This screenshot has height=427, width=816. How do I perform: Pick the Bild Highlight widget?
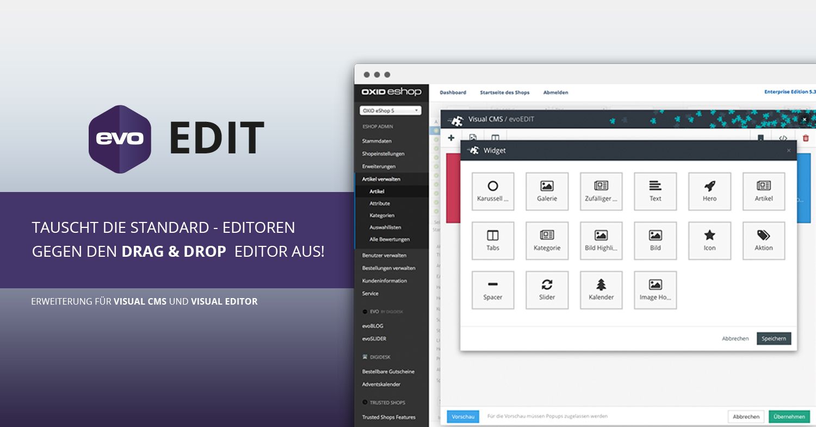point(601,240)
